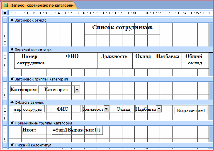
Task: Click the report selector square at ruler corner
Action: (5, 13)
